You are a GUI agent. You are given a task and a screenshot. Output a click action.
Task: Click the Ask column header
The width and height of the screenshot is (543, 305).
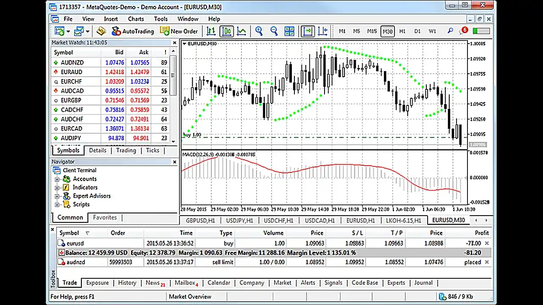pos(144,52)
